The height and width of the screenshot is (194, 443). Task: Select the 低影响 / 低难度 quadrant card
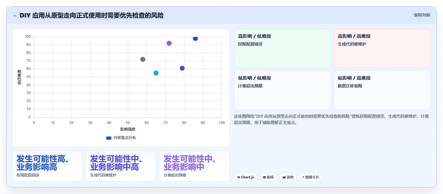[x=283, y=90]
